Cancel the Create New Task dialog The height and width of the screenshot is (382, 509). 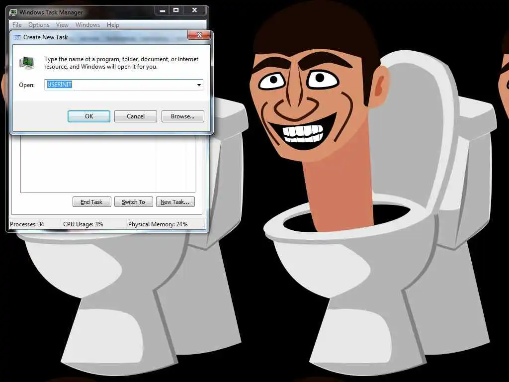pos(135,116)
